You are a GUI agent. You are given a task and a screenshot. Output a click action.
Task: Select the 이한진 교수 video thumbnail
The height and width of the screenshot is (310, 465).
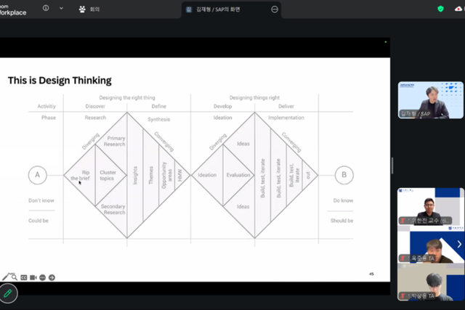coord(430,206)
